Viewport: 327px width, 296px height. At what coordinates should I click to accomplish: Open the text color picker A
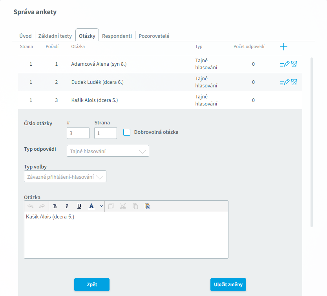tap(91, 206)
